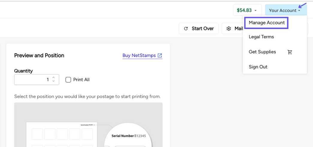The height and width of the screenshot is (147, 313).
Task: Select the first stamp position on the sheet
Action: [x=37, y=134]
